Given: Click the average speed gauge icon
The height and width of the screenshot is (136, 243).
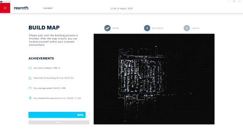Looking at the screenshot, I should click(x=30, y=88).
